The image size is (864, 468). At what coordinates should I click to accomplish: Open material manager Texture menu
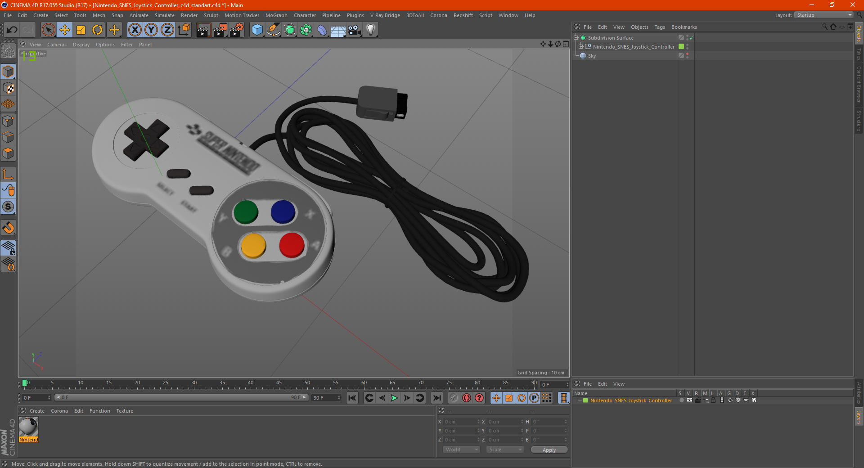click(125, 411)
